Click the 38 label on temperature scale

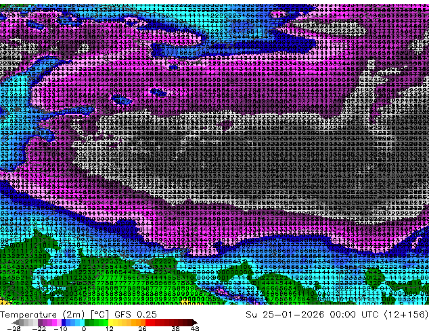(176, 328)
